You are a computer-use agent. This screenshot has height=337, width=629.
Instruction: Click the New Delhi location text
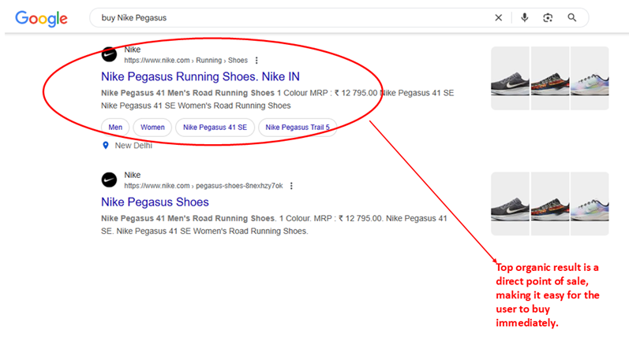pos(133,146)
